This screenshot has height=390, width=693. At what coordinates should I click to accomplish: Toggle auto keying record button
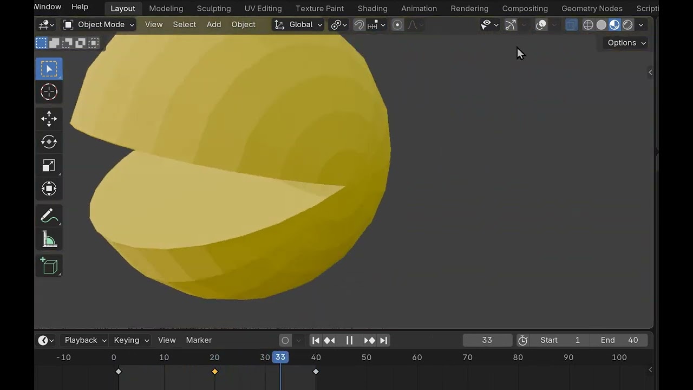285,340
